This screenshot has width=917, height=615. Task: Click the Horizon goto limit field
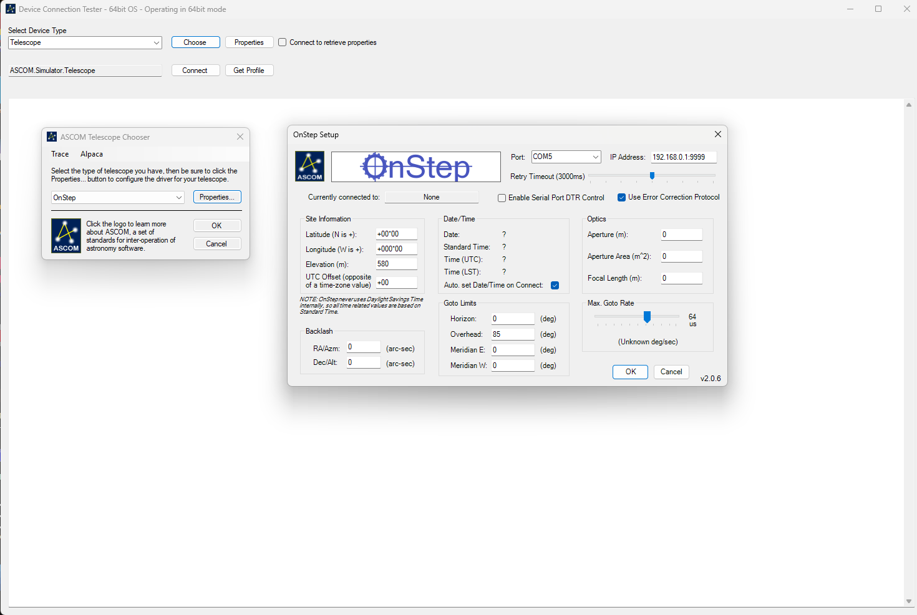pyautogui.click(x=513, y=319)
